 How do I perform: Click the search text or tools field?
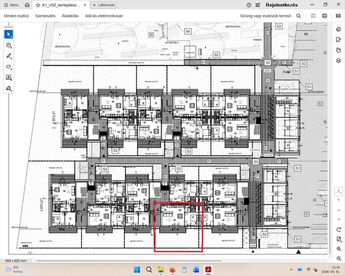tap(267, 16)
